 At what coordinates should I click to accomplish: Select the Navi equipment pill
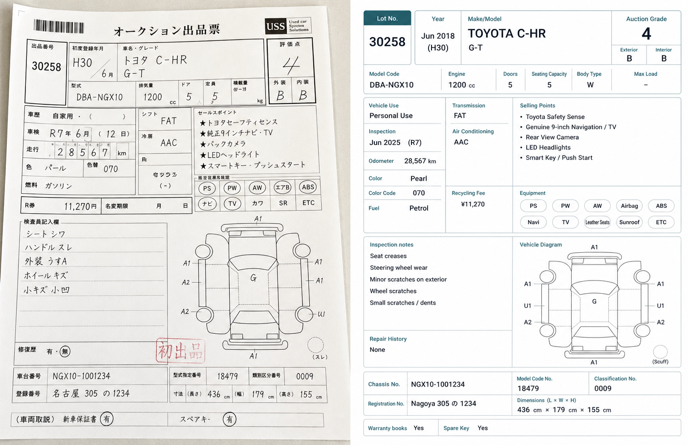[x=533, y=222]
